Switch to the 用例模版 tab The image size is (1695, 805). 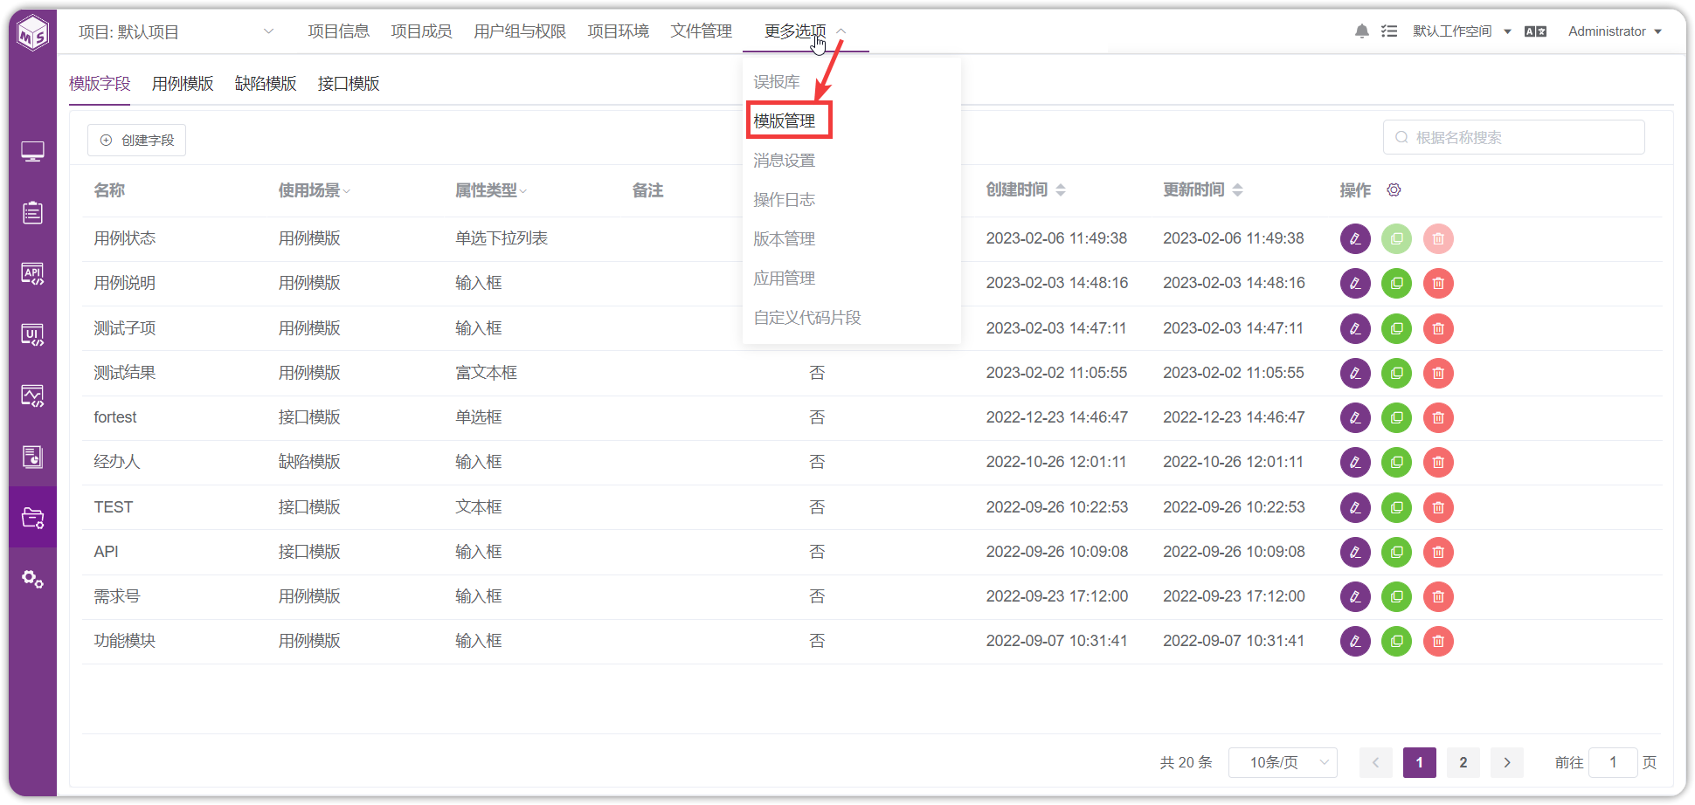183,84
